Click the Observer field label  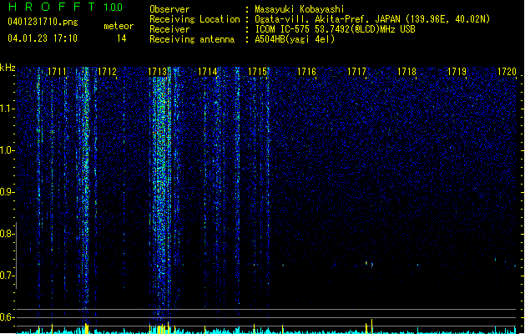[x=169, y=9]
